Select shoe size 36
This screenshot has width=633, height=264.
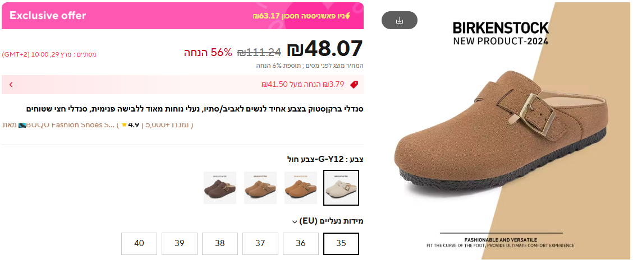(x=301, y=243)
